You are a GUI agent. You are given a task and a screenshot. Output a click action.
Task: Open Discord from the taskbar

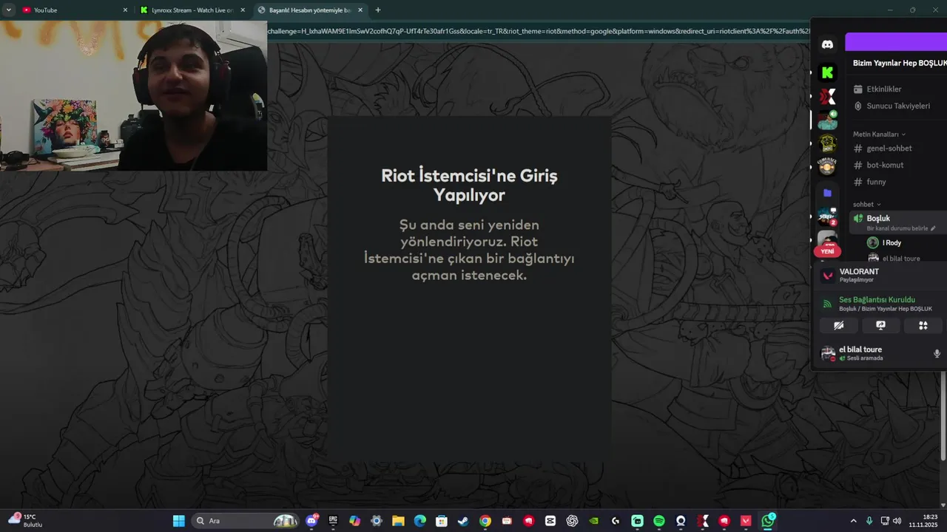click(311, 521)
